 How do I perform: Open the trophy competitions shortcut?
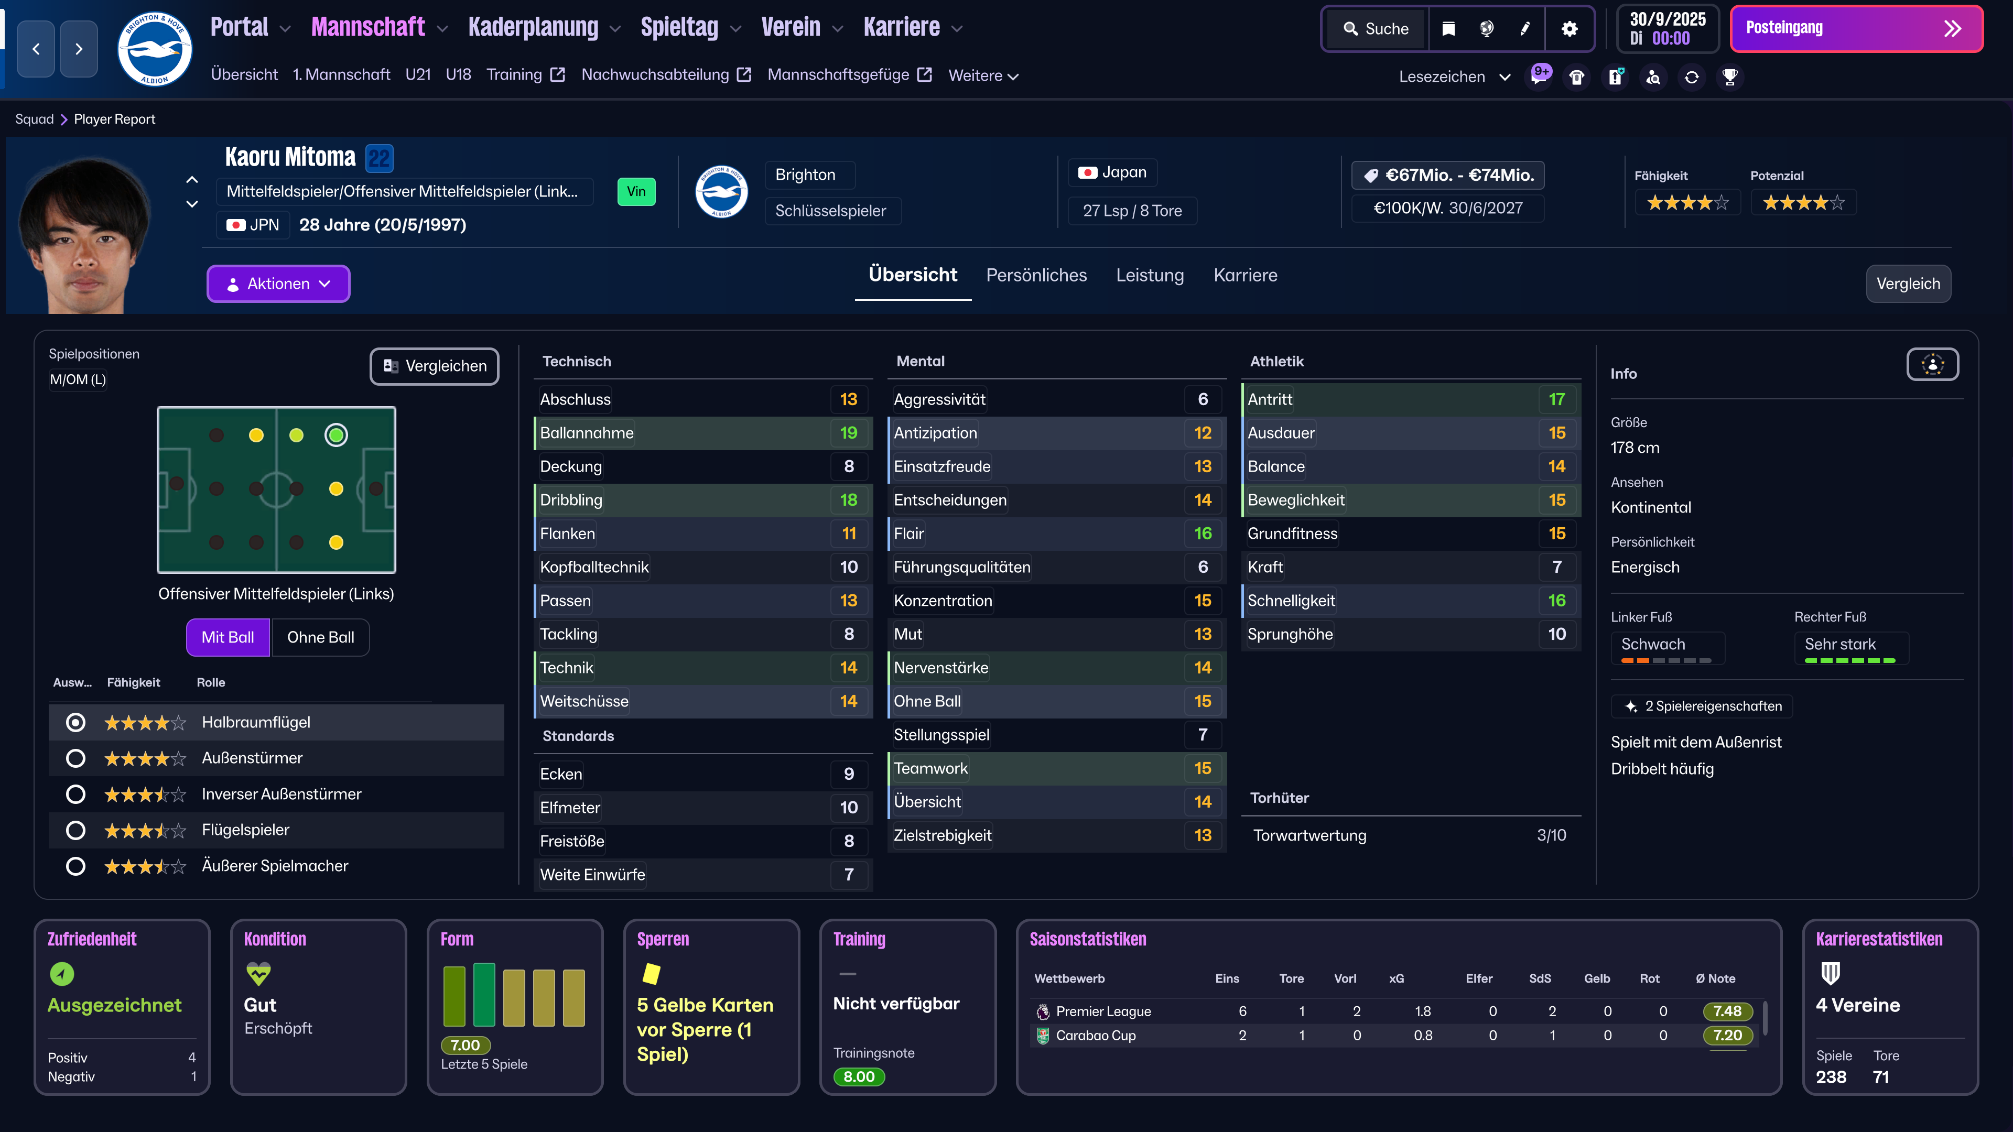[1730, 77]
